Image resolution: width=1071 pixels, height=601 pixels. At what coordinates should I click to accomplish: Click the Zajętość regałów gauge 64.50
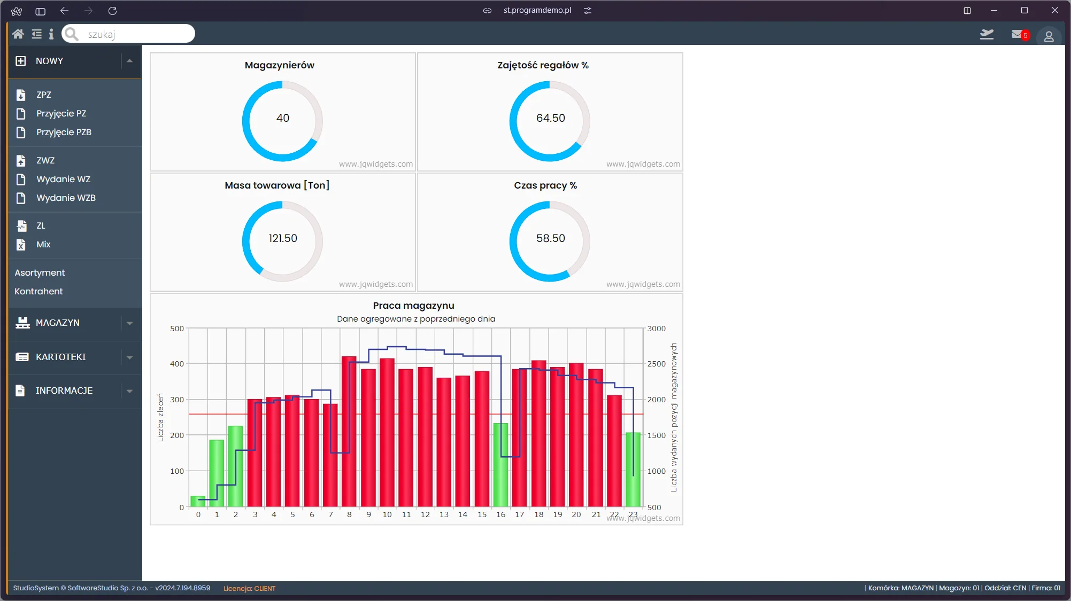(x=550, y=118)
